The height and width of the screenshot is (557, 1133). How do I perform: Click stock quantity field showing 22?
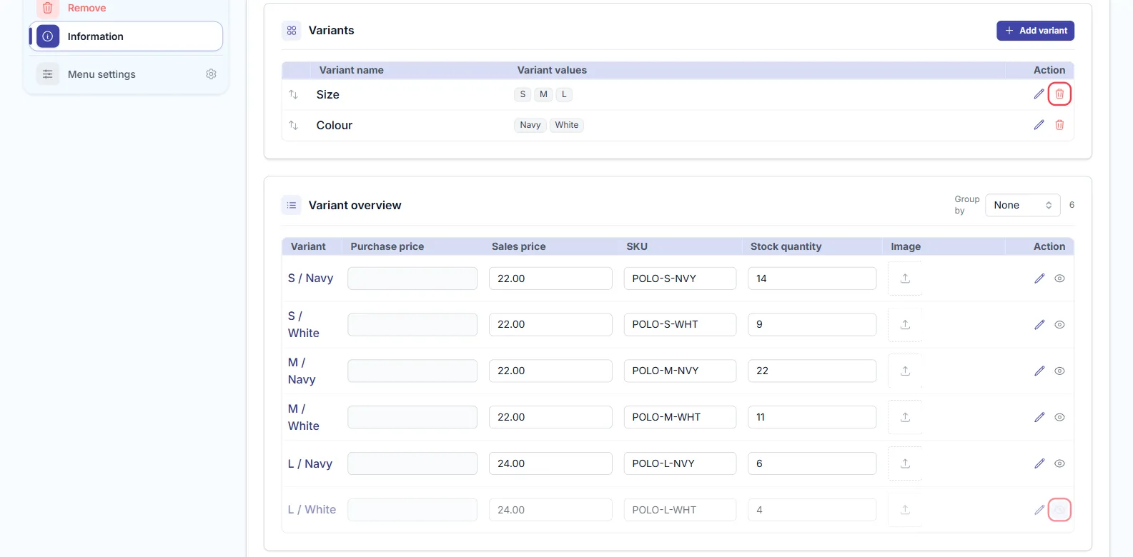pos(812,371)
